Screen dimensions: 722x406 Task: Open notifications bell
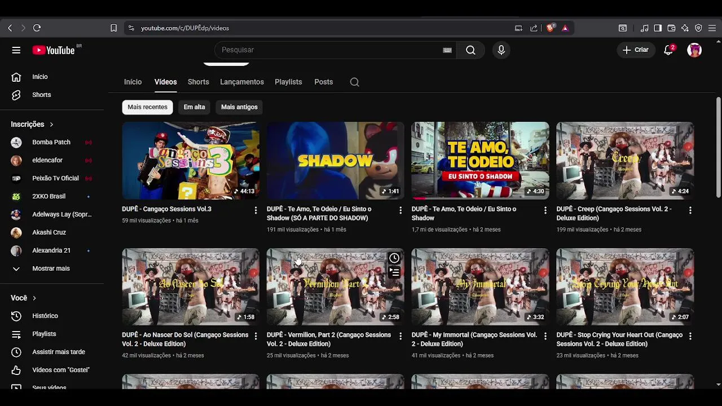[x=668, y=50]
